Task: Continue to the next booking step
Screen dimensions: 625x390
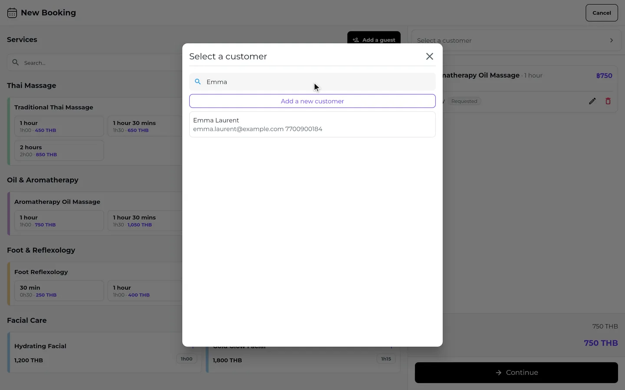Action: click(x=516, y=373)
